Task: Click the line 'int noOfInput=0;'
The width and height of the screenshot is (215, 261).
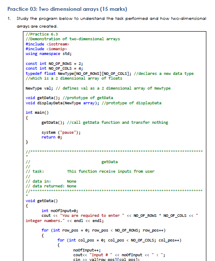Action: [60, 211]
